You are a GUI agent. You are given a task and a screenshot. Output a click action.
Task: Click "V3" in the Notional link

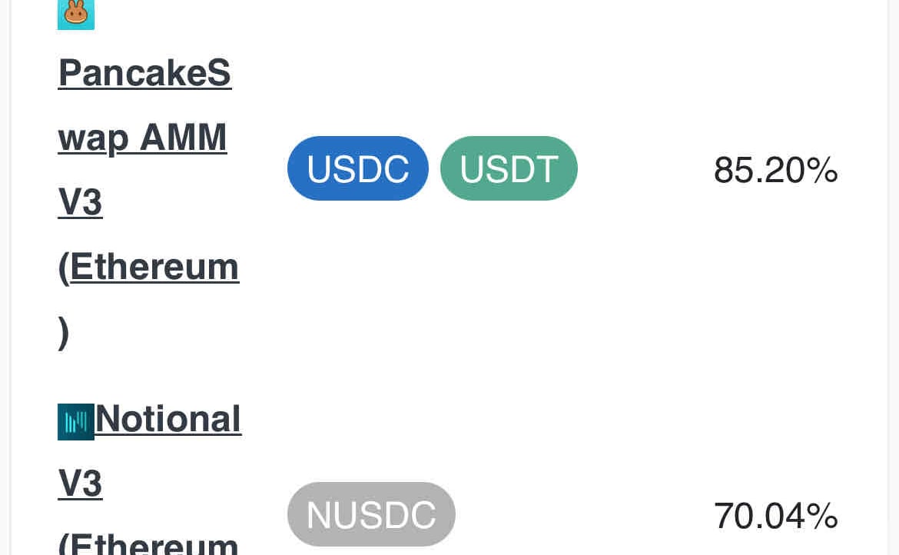(80, 484)
